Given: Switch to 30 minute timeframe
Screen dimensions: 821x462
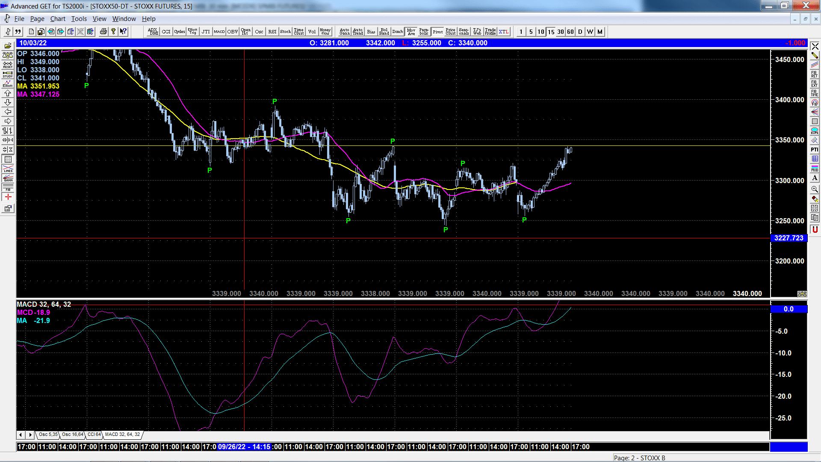Looking at the screenshot, I should point(561,32).
